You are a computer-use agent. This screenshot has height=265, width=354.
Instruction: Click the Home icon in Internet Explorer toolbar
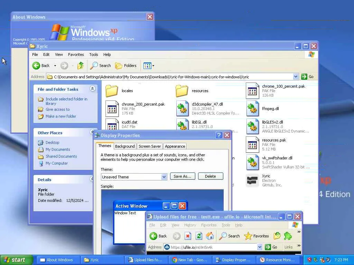(x=210, y=236)
